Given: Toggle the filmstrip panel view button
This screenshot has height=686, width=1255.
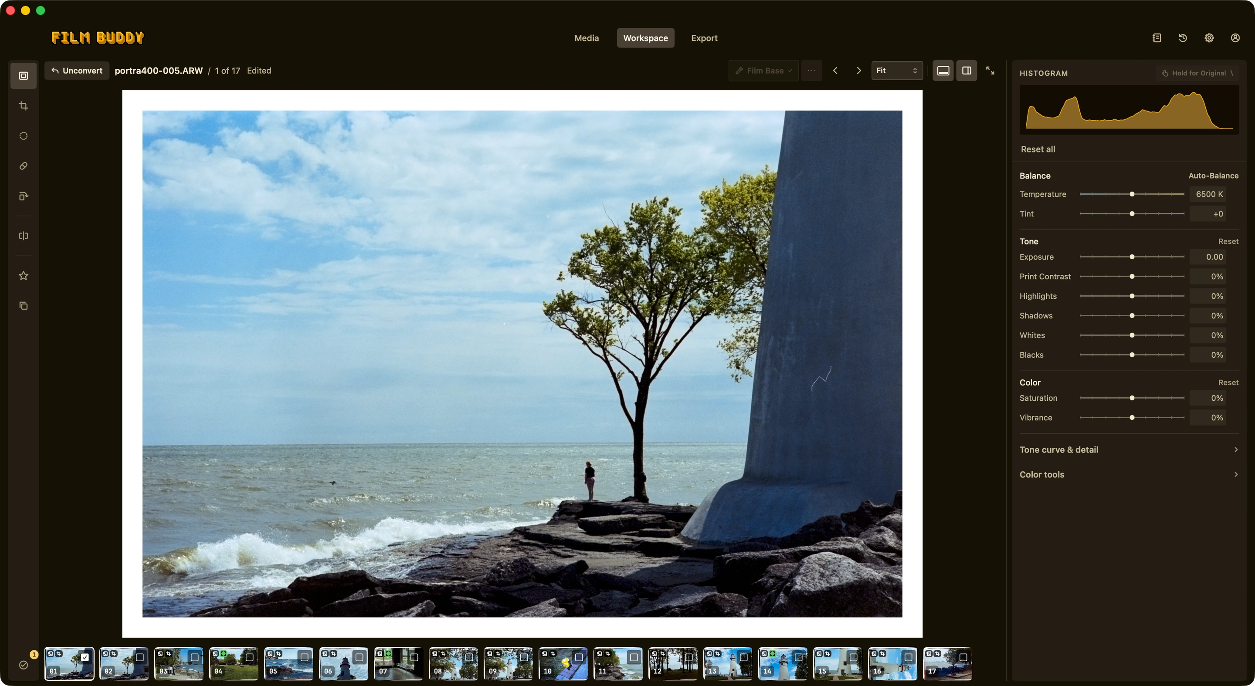Looking at the screenshot, I should click(943, 71).
